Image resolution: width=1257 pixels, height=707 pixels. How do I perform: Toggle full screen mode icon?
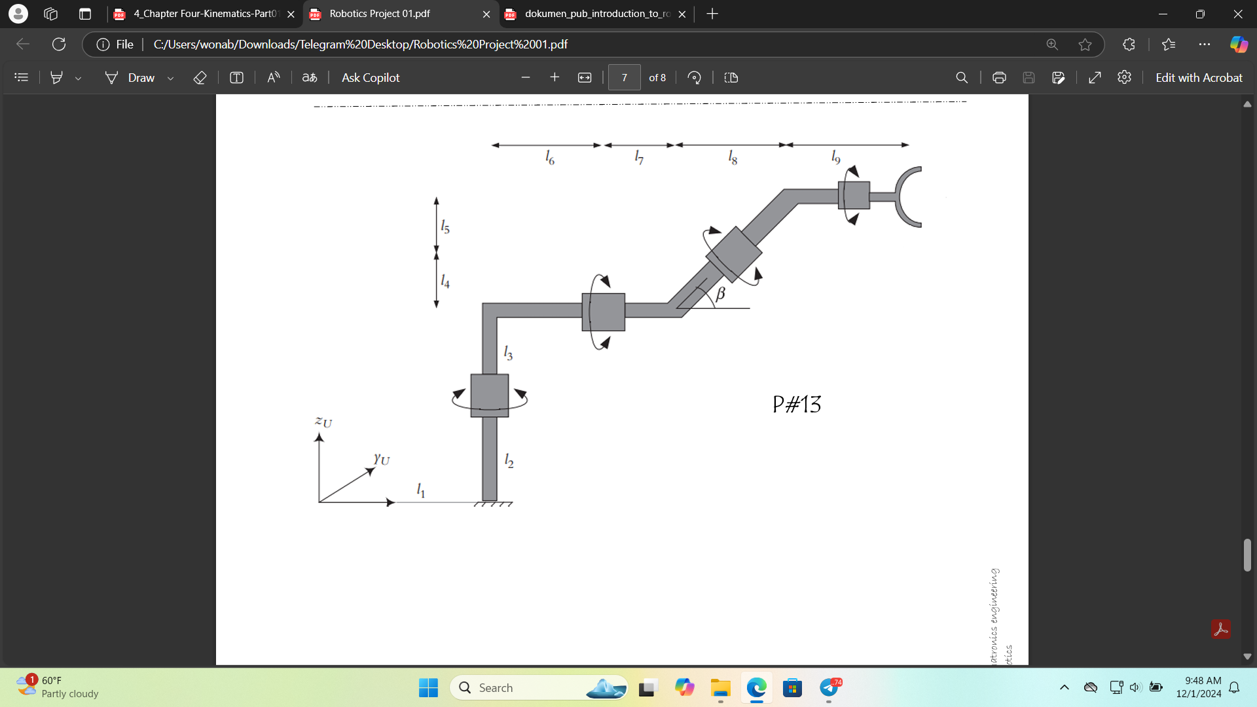pyautogui.click(x=1094, y=77)
